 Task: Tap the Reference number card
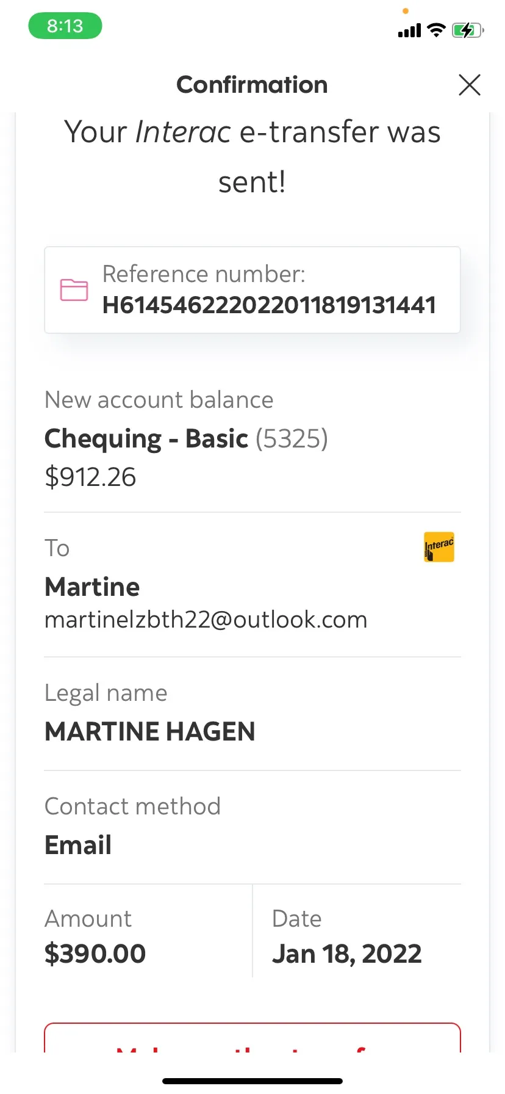coord(253,290)
